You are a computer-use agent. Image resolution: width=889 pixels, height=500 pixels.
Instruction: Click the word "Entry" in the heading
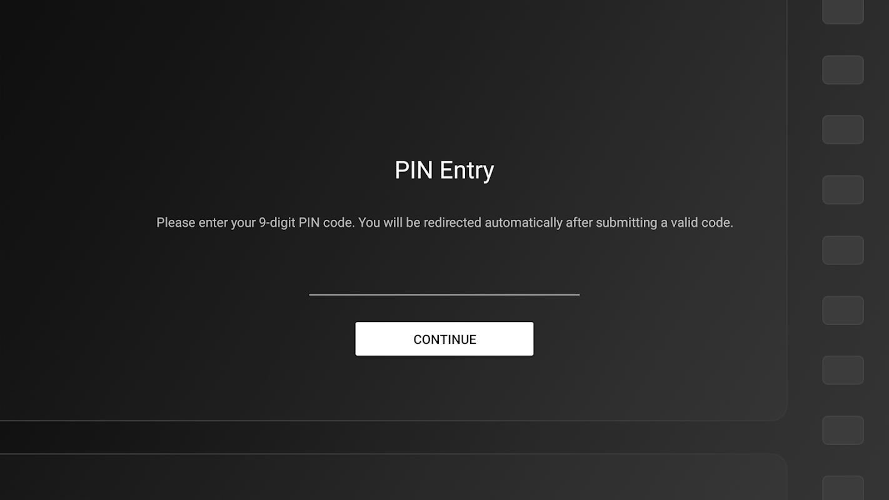pos(466,170)
